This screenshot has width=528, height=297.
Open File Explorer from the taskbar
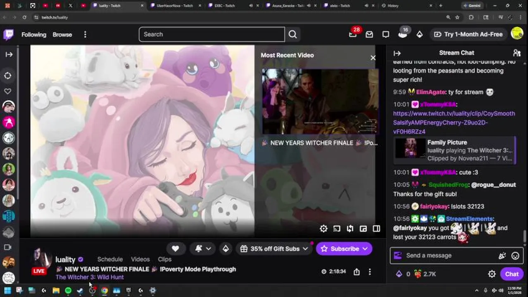[x=56, y=290]
